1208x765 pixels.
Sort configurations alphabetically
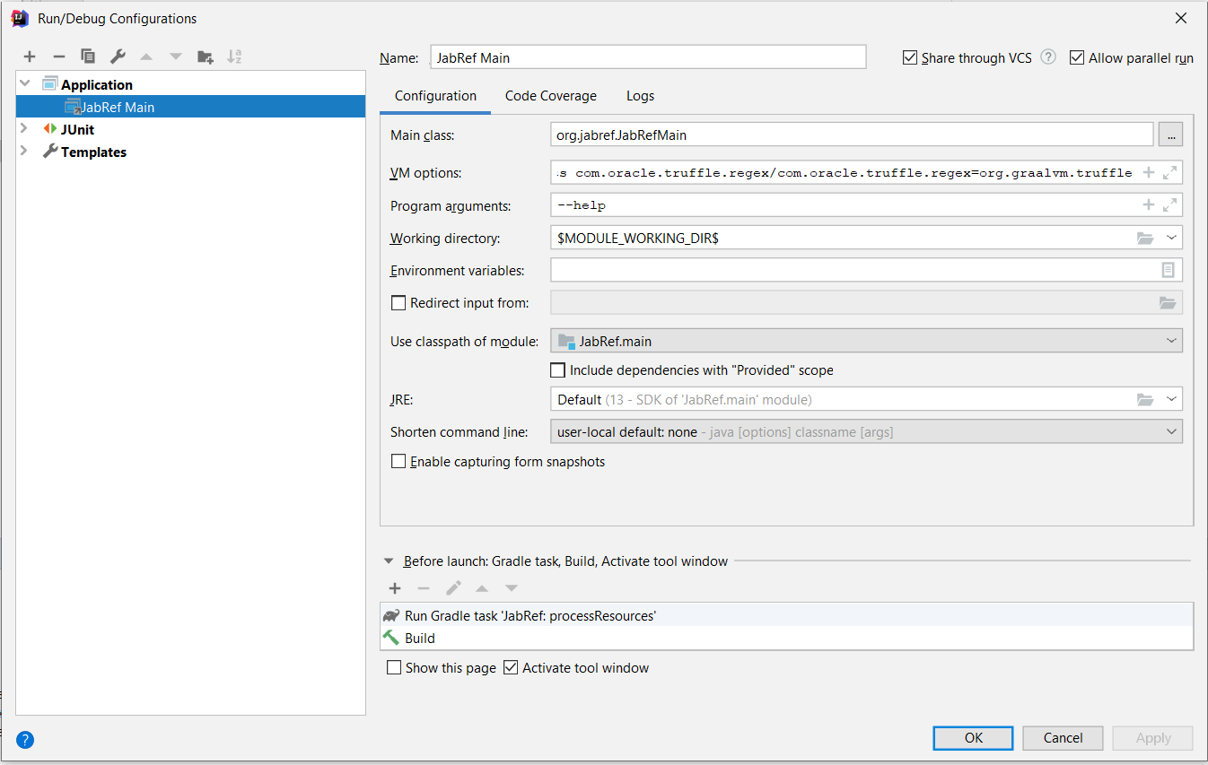[234, 56]
